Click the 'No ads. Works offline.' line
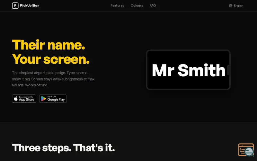 tap(30, 85)
